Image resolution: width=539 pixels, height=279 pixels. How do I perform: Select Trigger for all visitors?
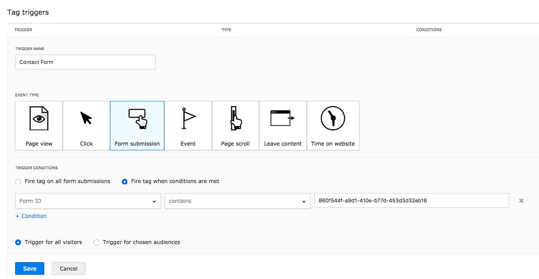click(x=18, y=242)
